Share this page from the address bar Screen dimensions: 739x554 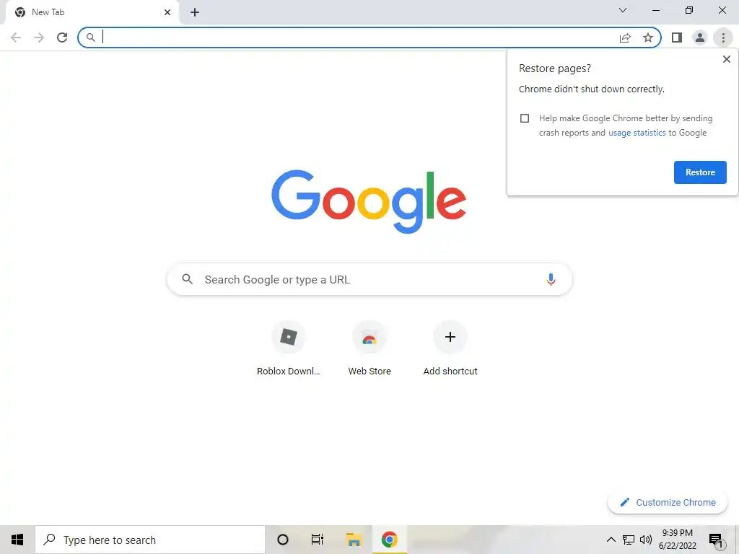(x=625, y=38)
